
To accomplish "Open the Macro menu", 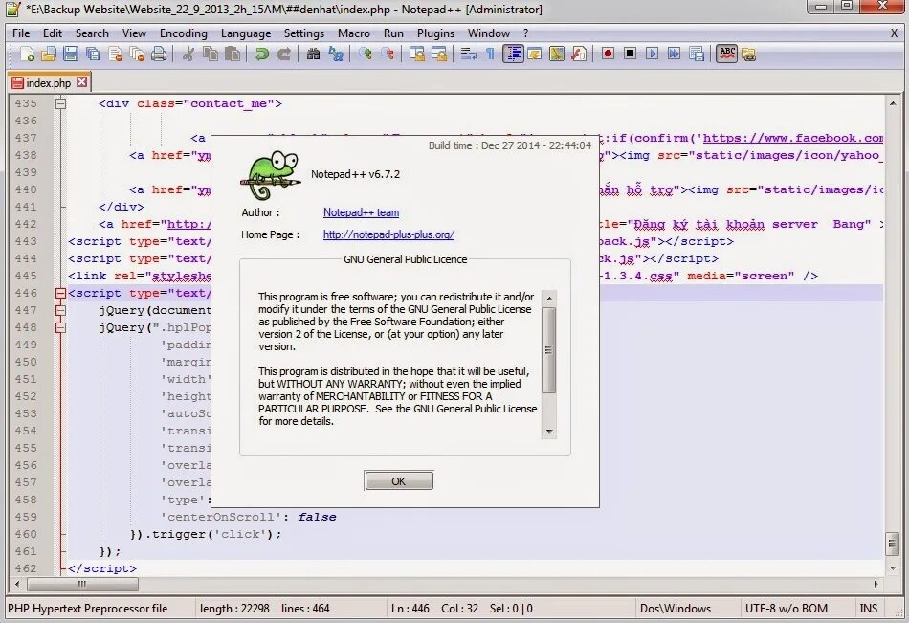I will tap(354, 33).
